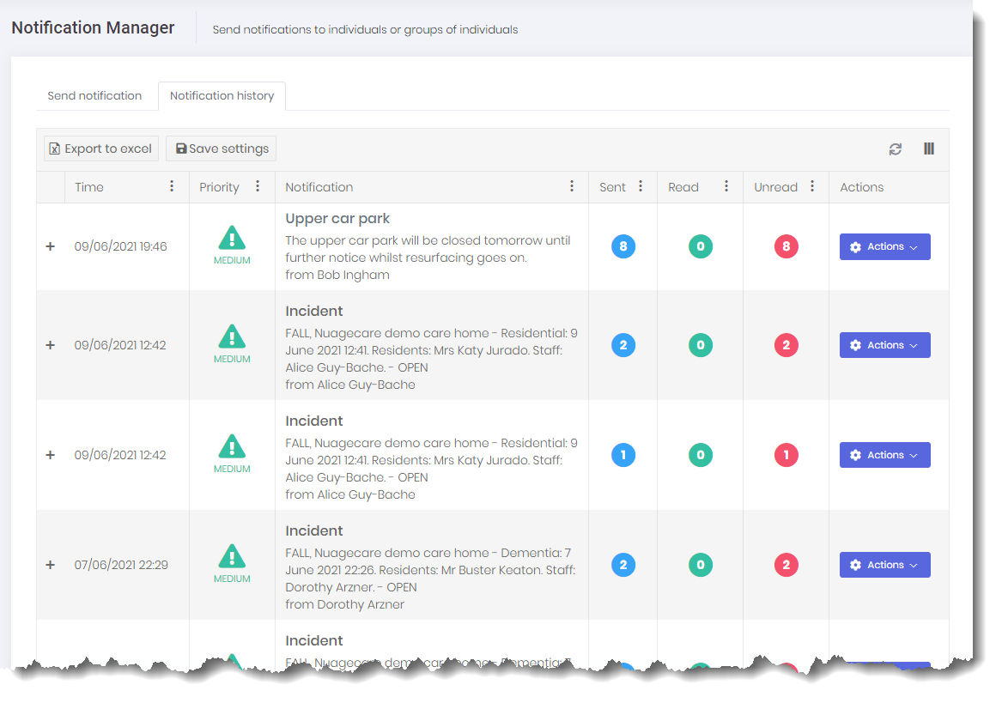Click the Unread column options icon

click(x=812, y=186)
